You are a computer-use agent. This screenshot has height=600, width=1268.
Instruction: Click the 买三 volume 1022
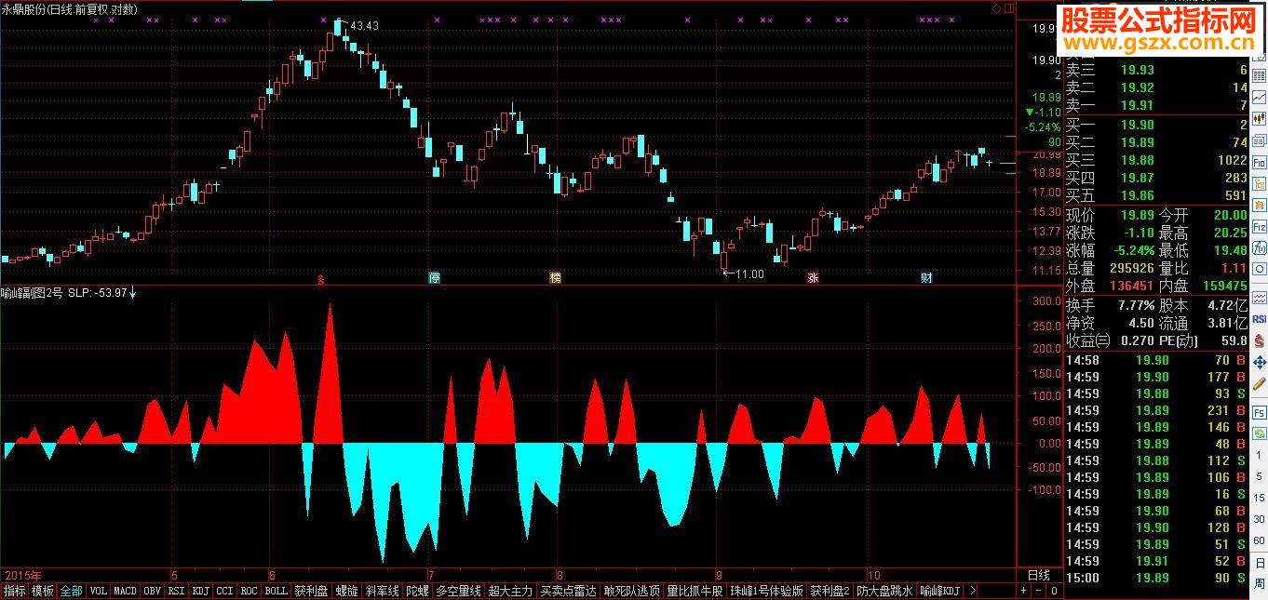tap(1232, 160)
